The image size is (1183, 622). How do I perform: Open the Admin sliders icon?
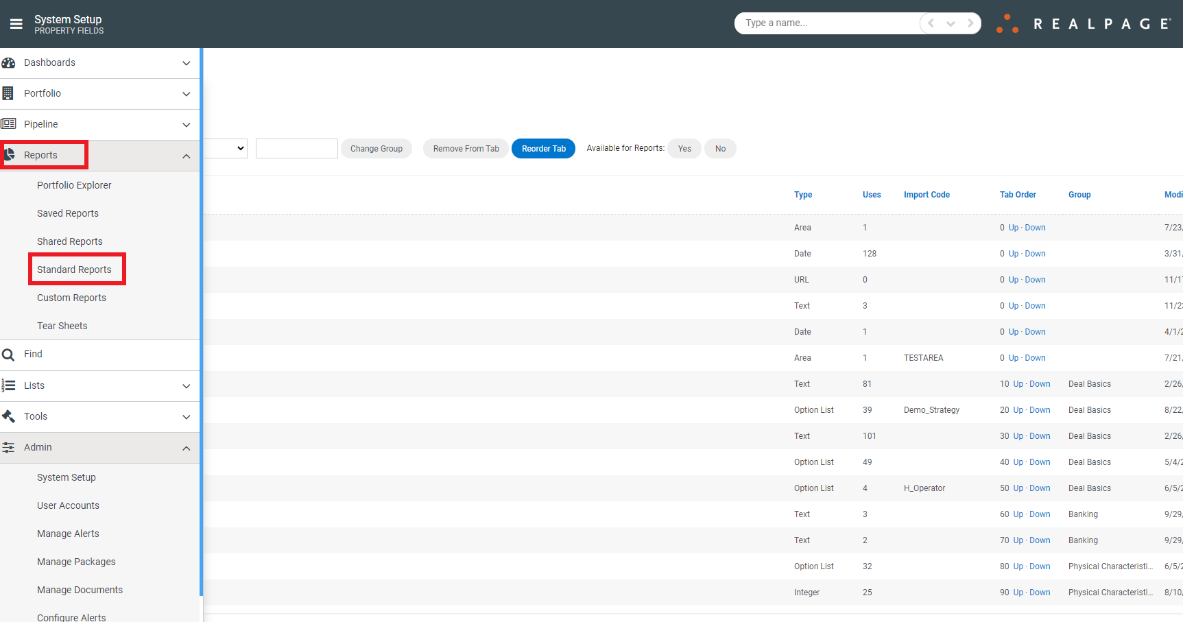click(9, 447)
